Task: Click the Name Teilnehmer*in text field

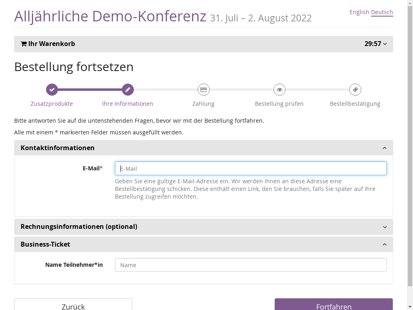Action: (250, 265)
